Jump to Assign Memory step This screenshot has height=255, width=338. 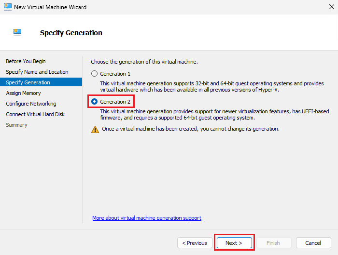[x=23, y=93]
